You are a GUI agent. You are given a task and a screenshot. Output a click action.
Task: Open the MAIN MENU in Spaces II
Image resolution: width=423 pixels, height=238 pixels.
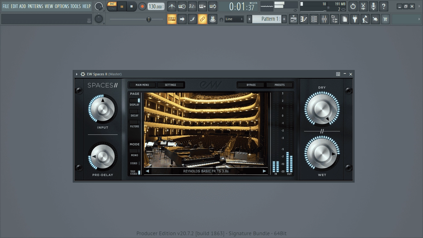click(142, 85)
